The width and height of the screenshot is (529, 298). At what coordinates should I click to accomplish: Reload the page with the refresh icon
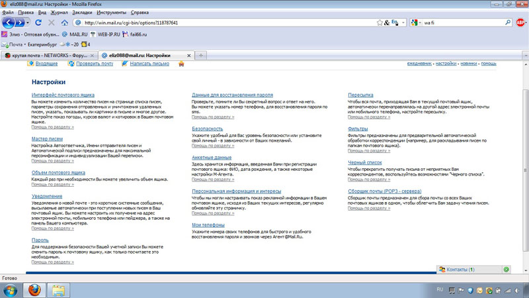(x=38, y=23)
